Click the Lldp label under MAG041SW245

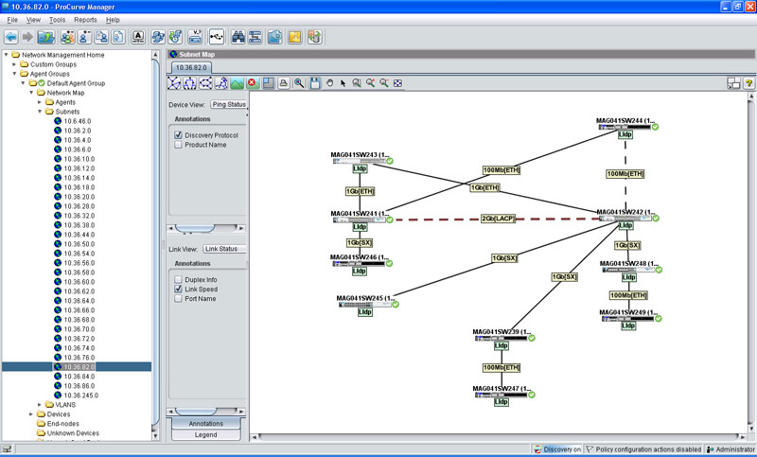365,312
